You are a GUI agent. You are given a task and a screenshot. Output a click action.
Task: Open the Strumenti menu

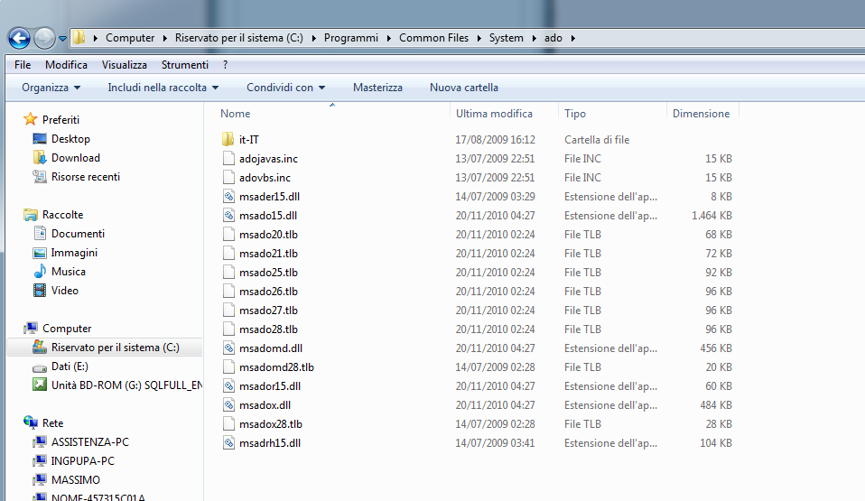tap(185, 65)
